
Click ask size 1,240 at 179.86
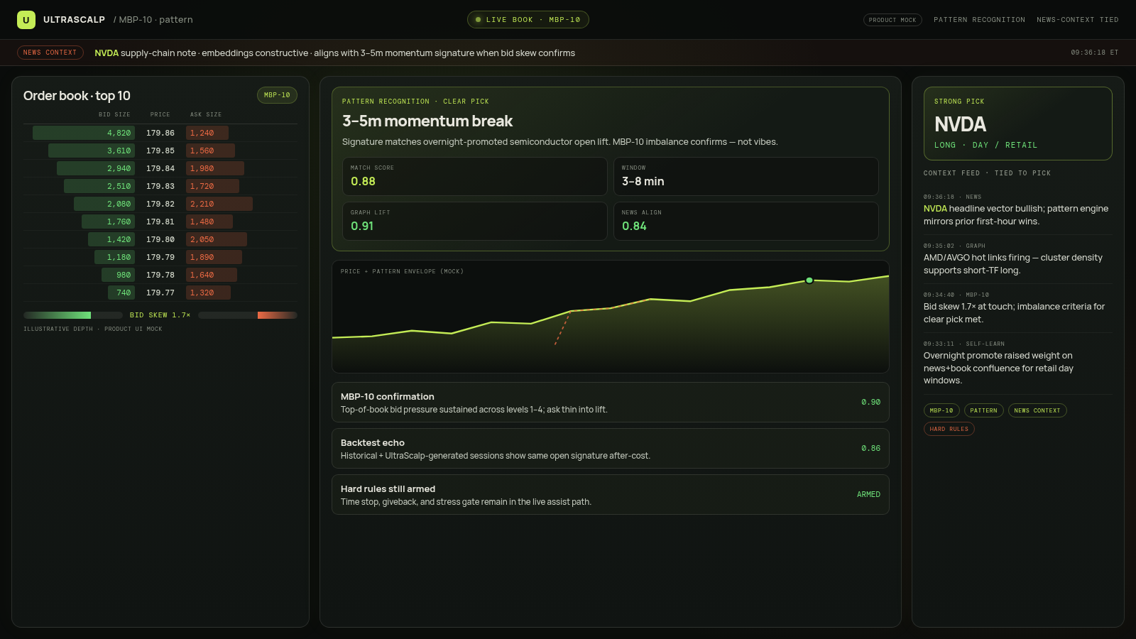click(207, 133)
